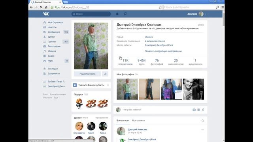
Task: Open the 1 аудиозапись counter
Action: [x=195, y=62]
